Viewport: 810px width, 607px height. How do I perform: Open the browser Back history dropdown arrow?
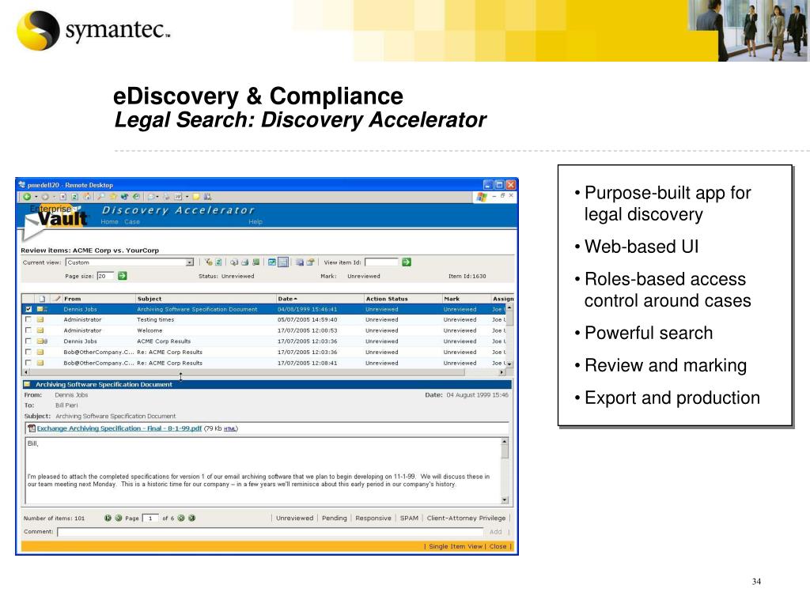click(36, 197)
